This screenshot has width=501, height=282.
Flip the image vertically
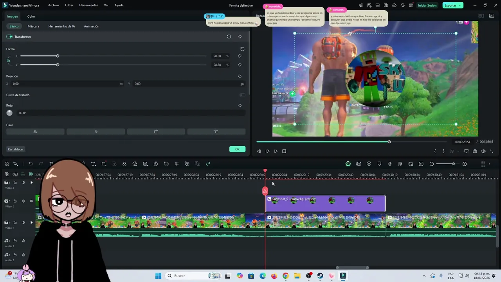click(96, 132)
